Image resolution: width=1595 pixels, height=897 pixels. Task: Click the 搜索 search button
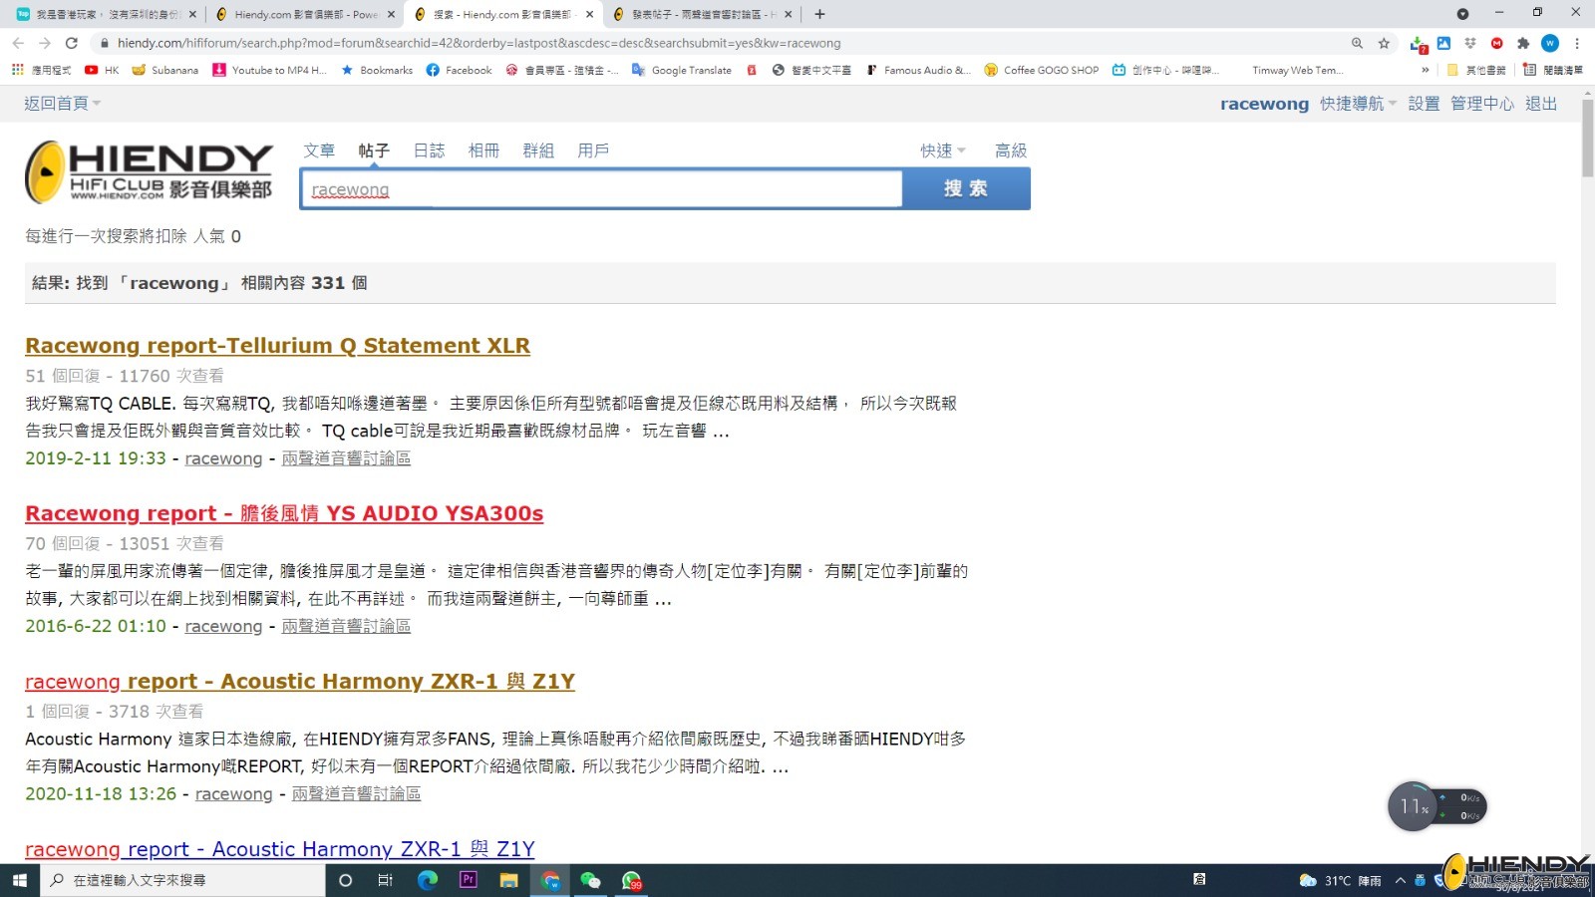point(966,189)
